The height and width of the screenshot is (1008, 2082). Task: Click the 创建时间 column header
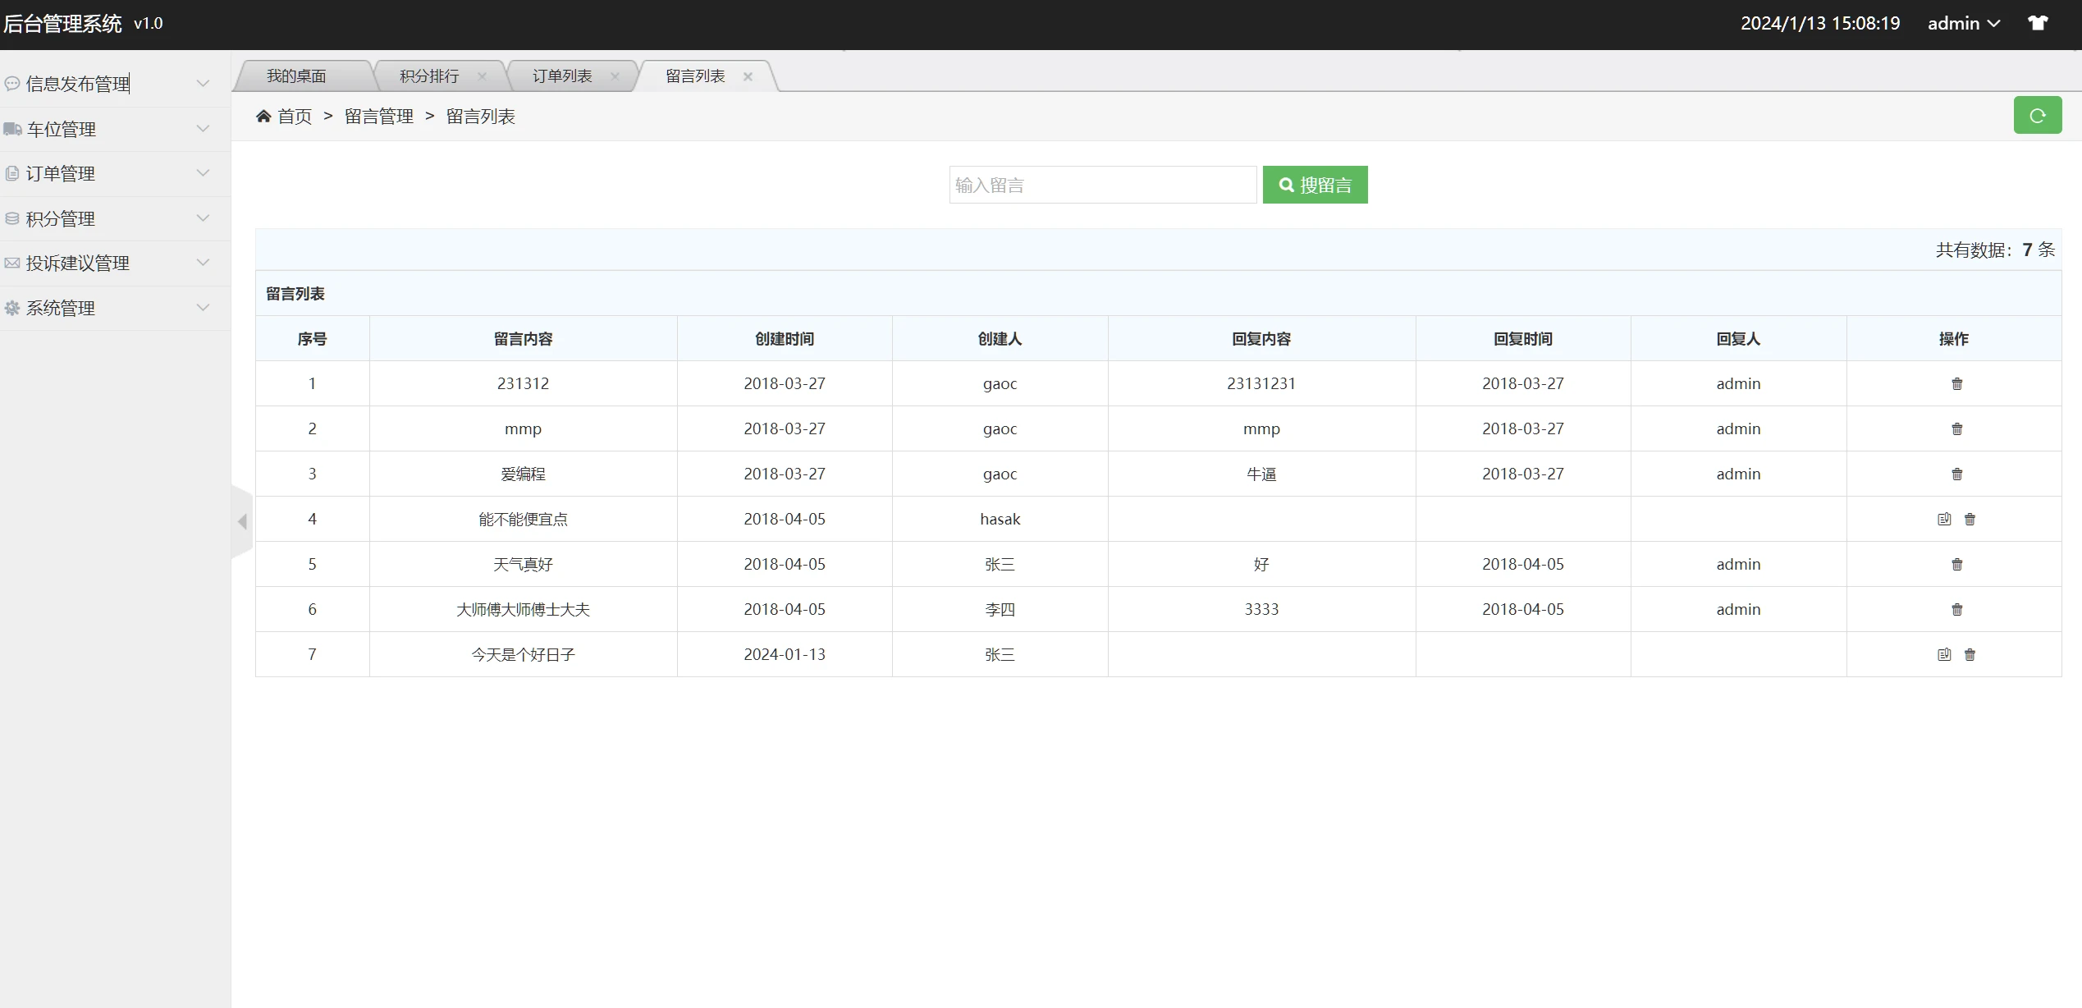[785, 339]
